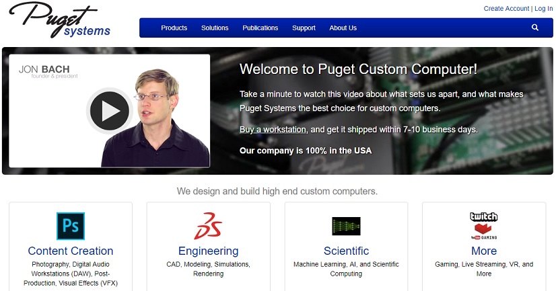Click the Scientific neural network icon
Image resolution: width=556 pixels, height=291 pixels.
[x=346, y=226]
